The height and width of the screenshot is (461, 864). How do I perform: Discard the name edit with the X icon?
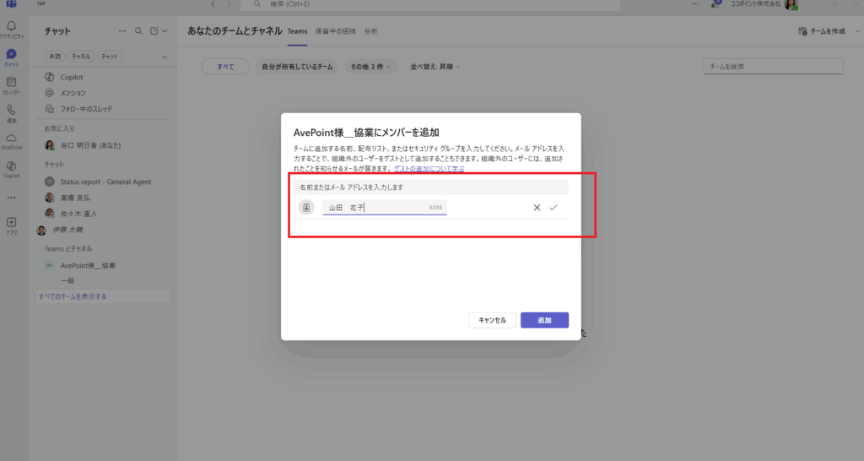pyautogui.click(x=537, y=207)
